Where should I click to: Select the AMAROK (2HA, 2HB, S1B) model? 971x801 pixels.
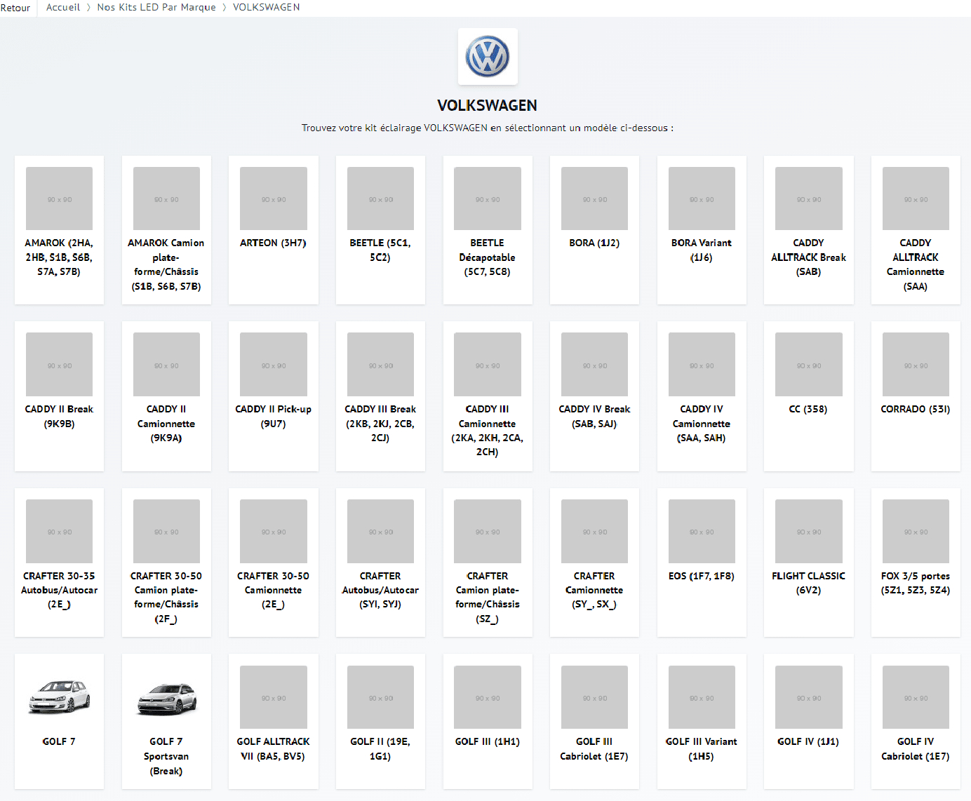click(59, 230)
